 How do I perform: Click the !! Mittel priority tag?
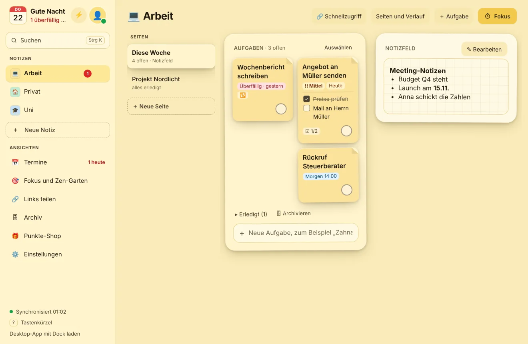pos(314,86)
